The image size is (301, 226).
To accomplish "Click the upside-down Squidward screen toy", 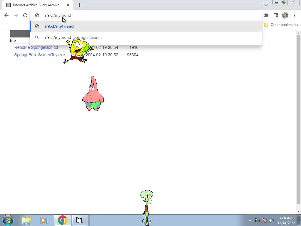I will (x=147, y=207).
